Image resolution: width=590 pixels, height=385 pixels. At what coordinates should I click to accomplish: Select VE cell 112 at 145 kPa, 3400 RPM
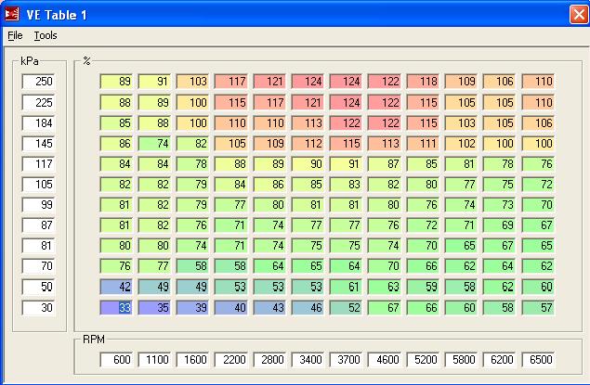coord(308,144)
